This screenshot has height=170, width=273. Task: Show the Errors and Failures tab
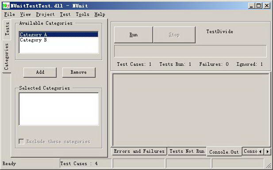click(139, 151)
